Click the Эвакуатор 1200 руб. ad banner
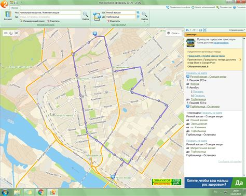246x196 pixels. coord(167,182)
